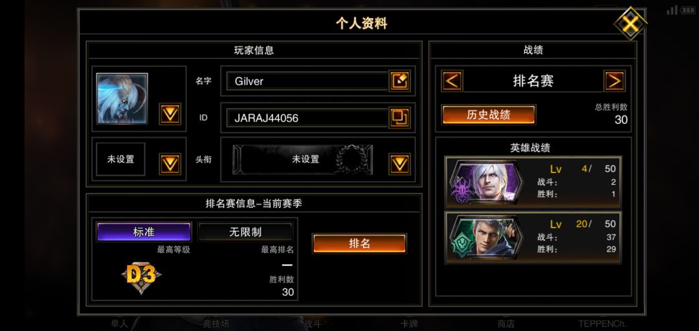The image size is (699, 331).
Task: Close the 个人资料 profile window
Action: pos(630,23)
